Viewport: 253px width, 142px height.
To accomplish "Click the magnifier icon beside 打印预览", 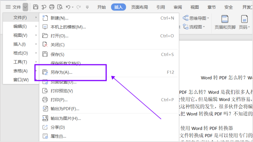I will click(x=45, y=91).
